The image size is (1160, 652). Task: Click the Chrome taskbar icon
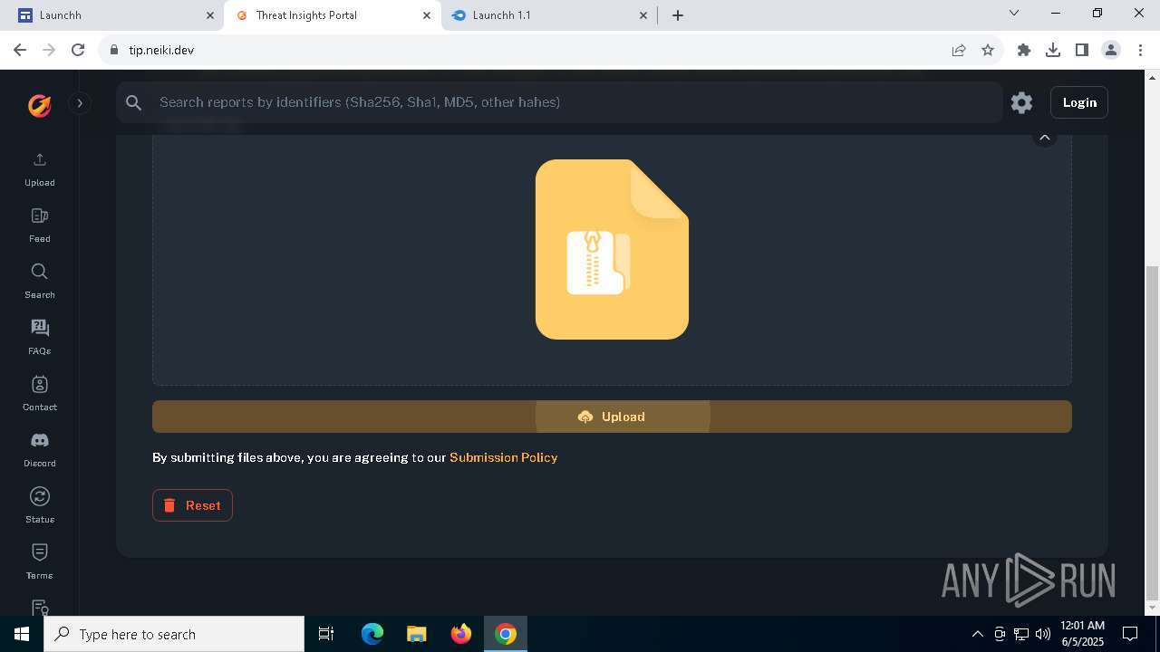506,634
